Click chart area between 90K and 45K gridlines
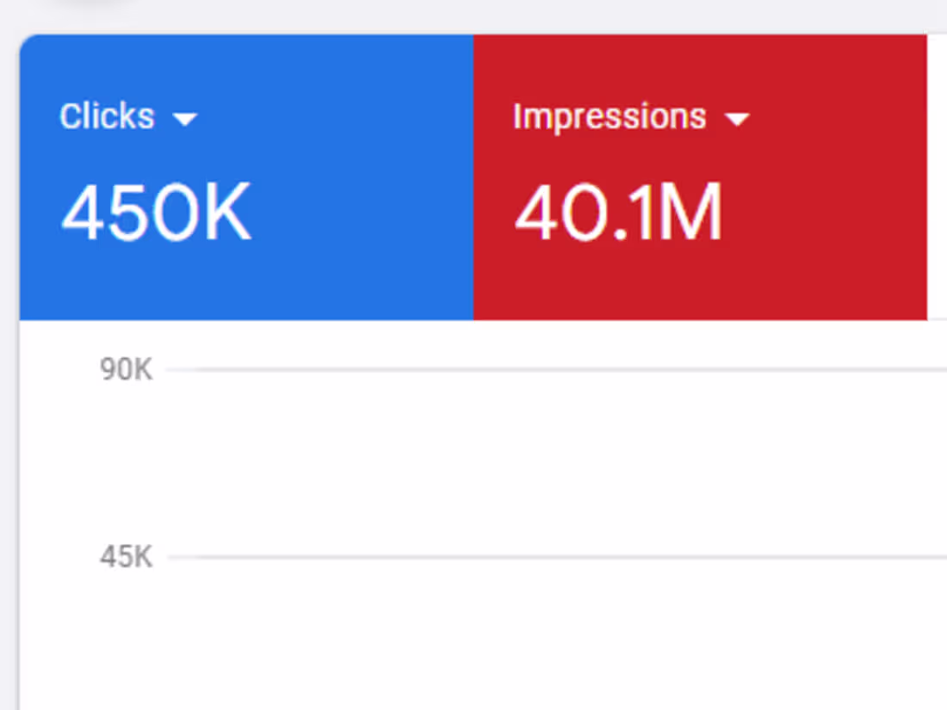Viewport: 947px width, 710px height. [x=551, y=465]
